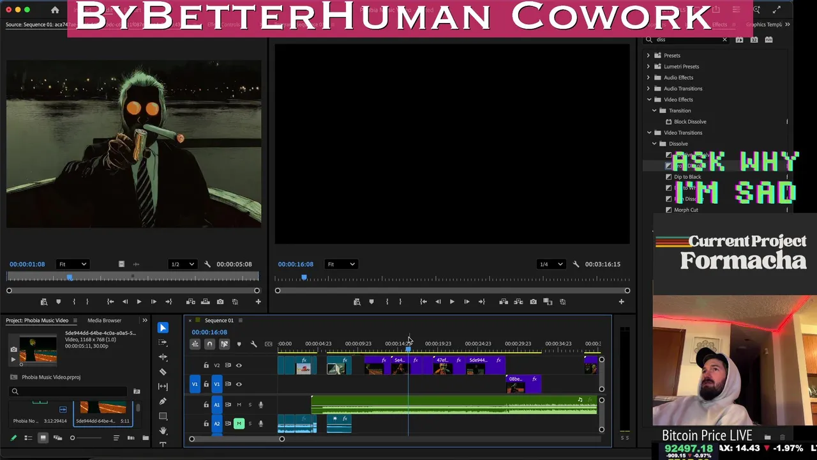Click Overwrite button in Source Monitor

coord(205,302)
